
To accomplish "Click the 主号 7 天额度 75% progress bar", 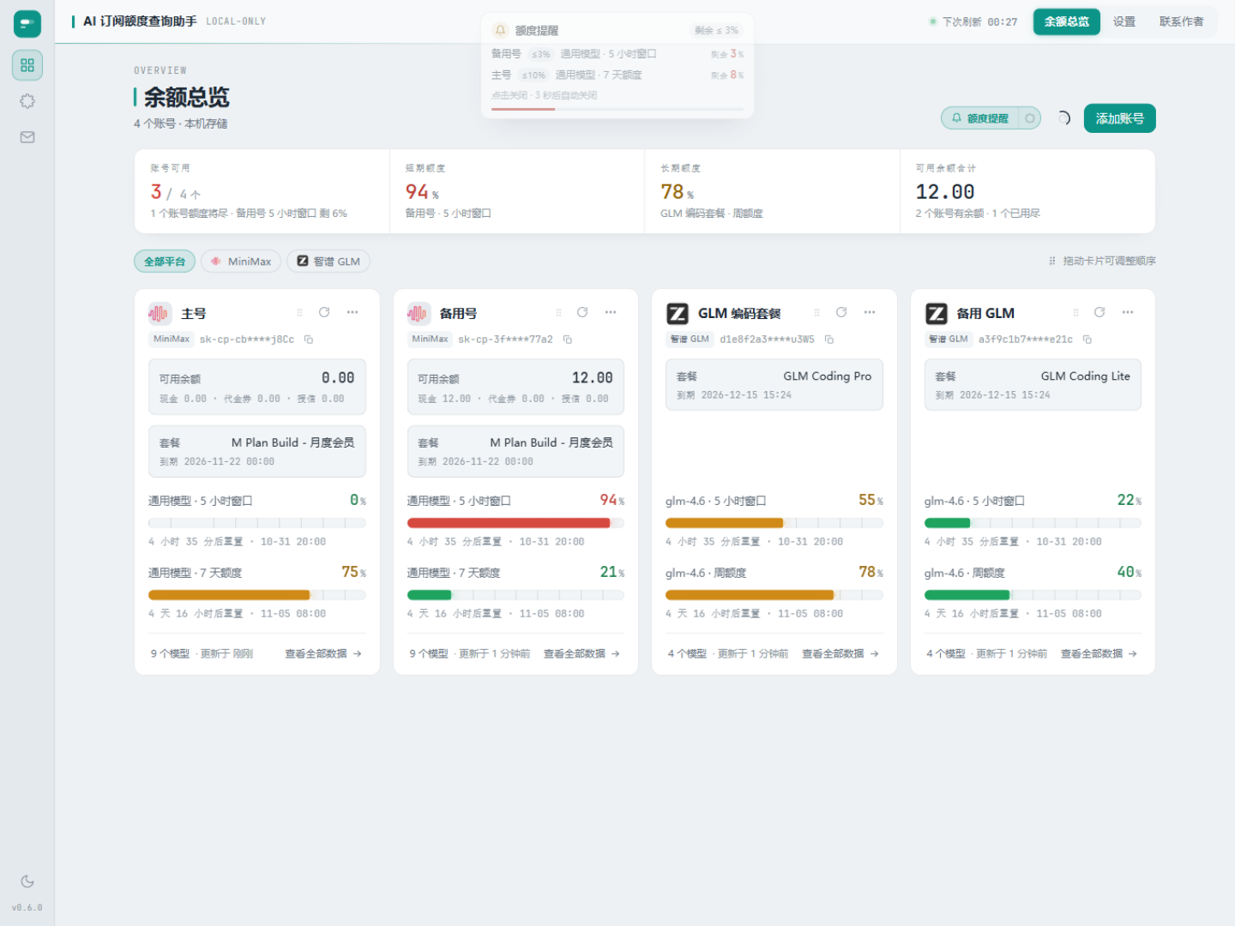I will pos(257,595).
